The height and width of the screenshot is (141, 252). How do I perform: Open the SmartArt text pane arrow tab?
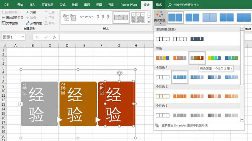coord(20,104)
